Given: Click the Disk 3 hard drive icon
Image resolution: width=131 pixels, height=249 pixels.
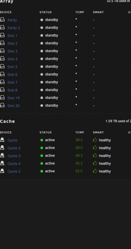Looking at the screenshot, I should pyautogui.click(x=2, y=51).
